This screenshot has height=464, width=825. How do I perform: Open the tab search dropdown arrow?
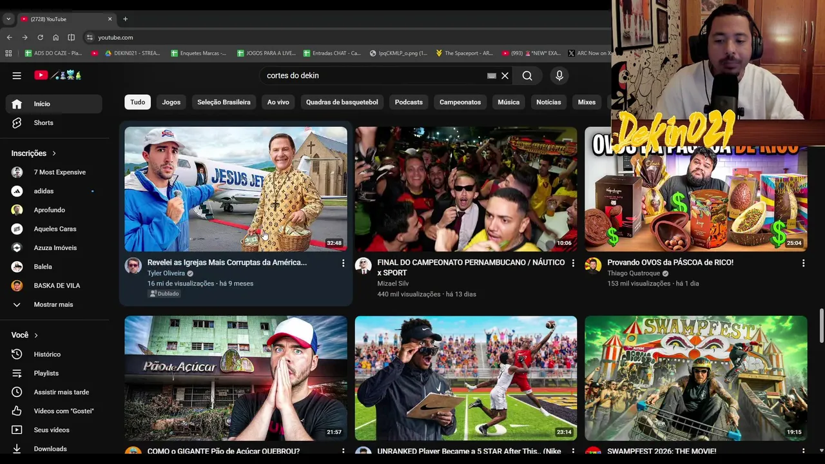8,19
